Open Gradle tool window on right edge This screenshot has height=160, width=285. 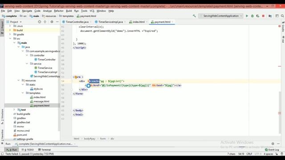(x=283, y=27)
